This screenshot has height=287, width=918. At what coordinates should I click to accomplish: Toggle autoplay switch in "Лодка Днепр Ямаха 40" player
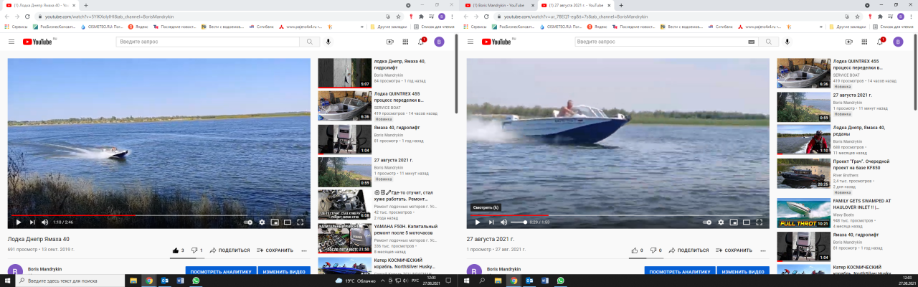pos(247,222)
